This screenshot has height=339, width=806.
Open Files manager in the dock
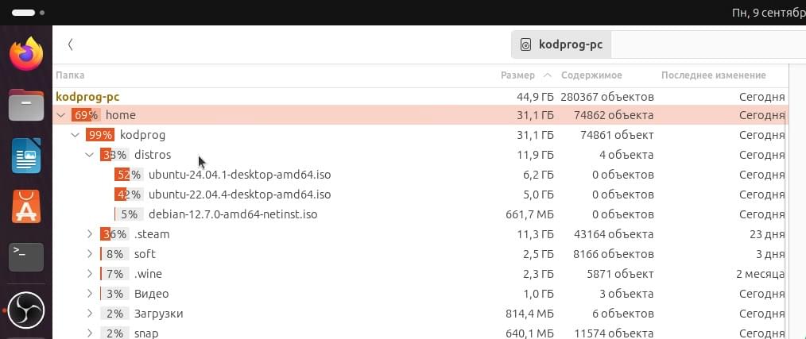[x=26, y=105]
